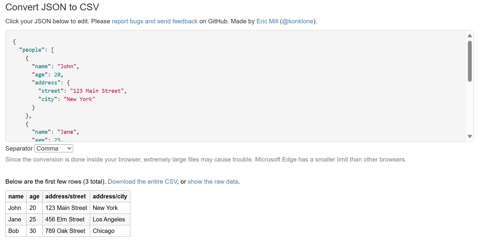Image resolution: width=491 pixels, height=248 pixels.
Task: Open the @konklone profile link
Action: 298,21
